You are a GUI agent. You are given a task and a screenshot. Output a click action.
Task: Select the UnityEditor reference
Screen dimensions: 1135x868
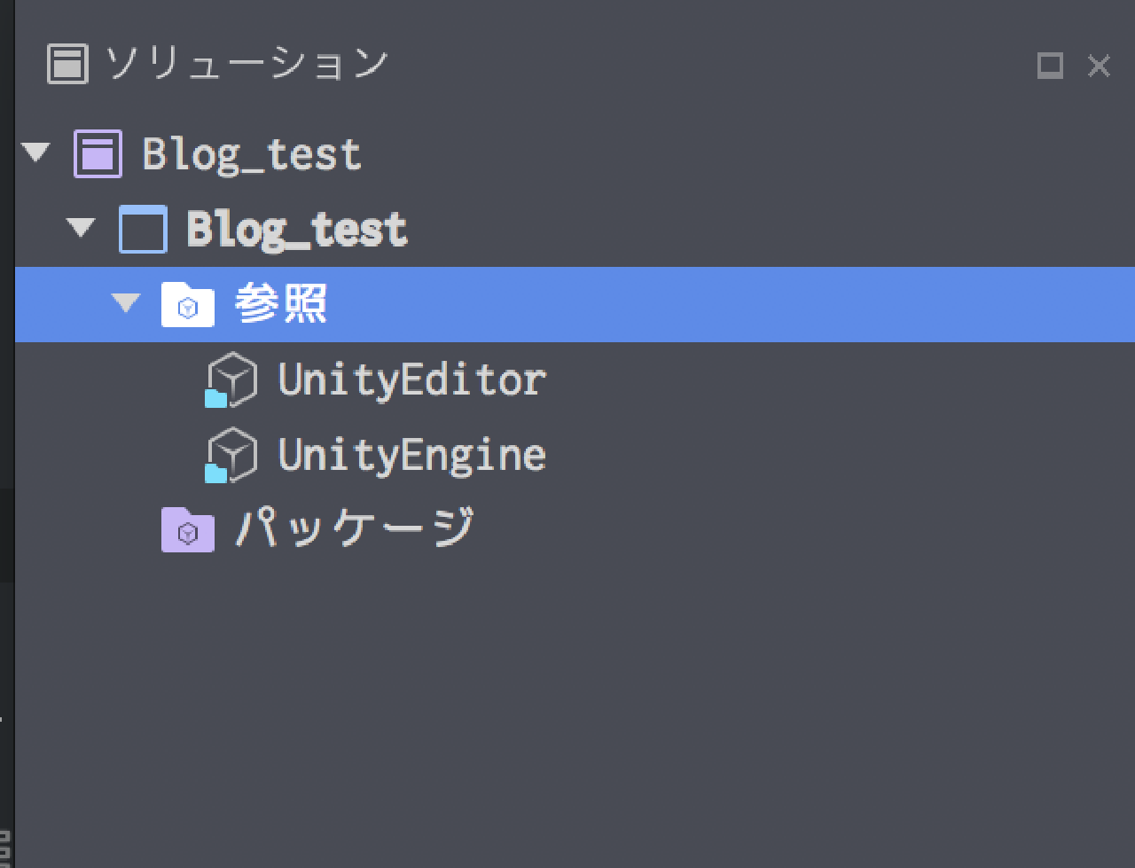coord(411,380)
